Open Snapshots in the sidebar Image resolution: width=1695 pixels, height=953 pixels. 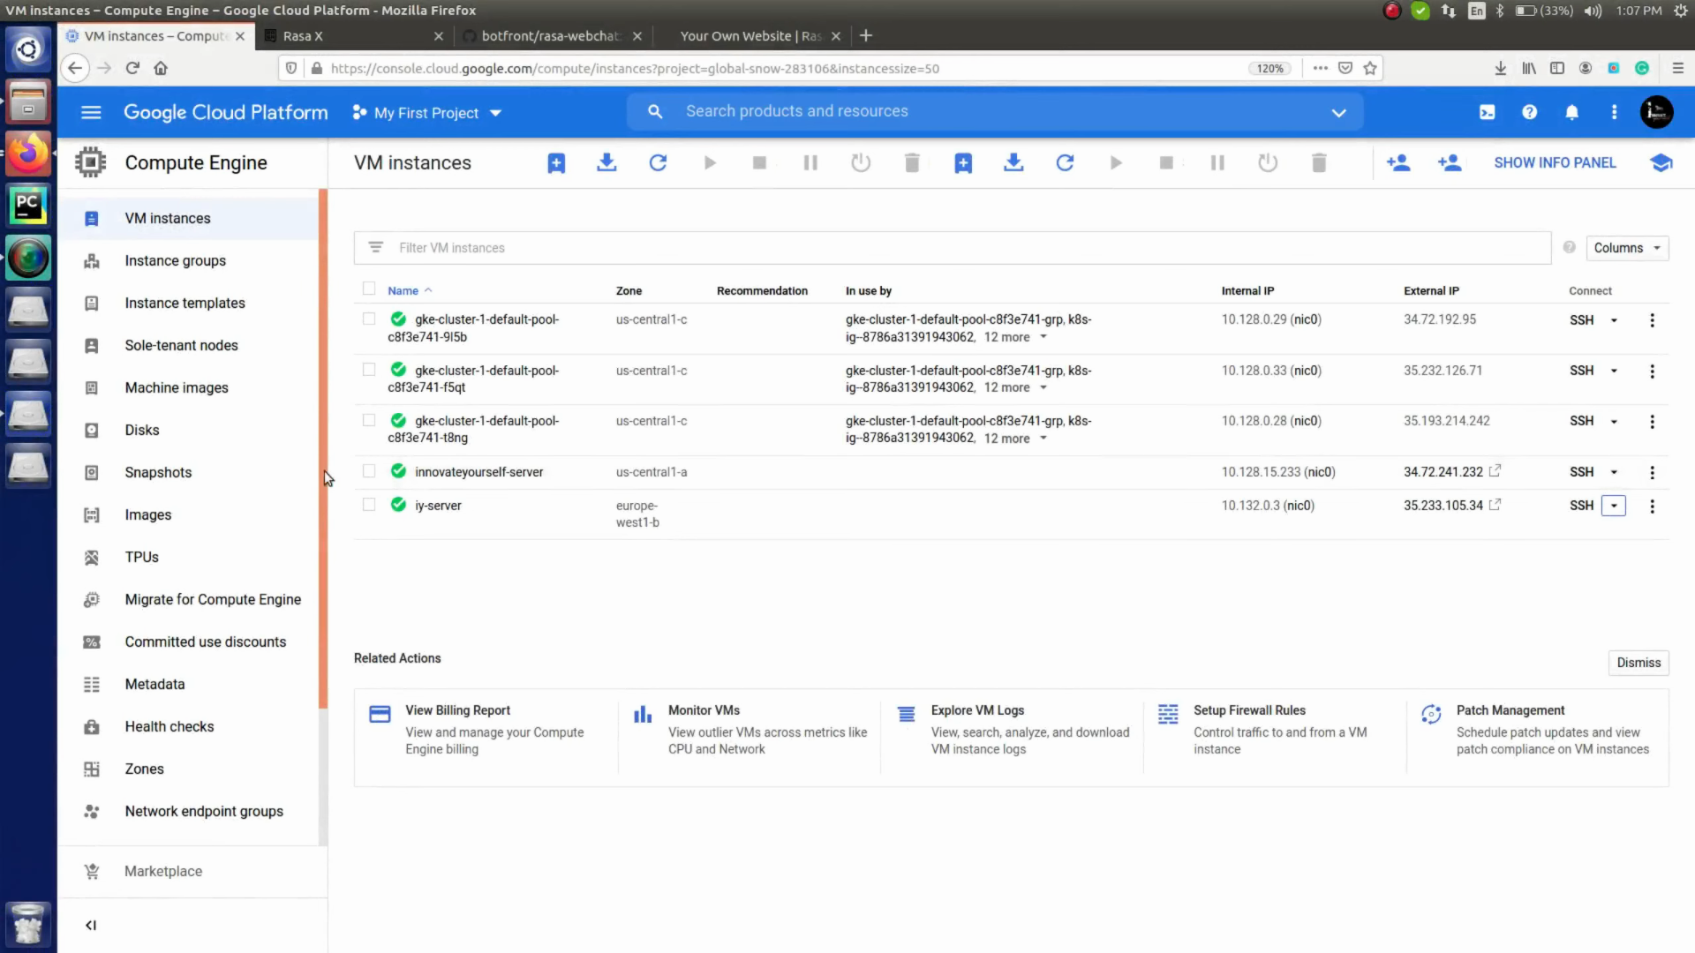[x=158, y=472]
